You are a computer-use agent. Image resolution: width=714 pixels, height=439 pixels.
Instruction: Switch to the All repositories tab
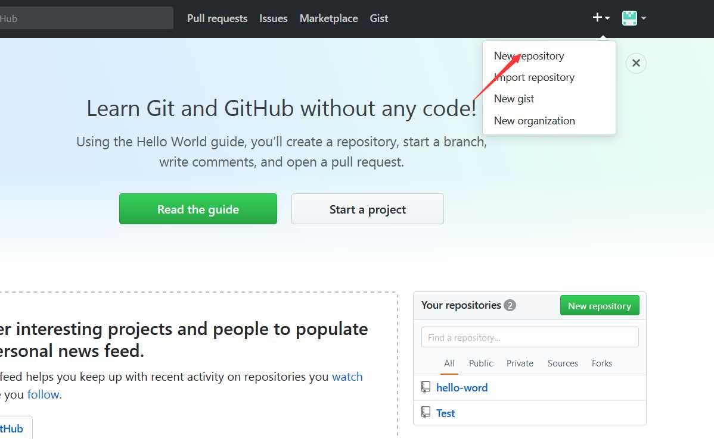coord(449,363)
